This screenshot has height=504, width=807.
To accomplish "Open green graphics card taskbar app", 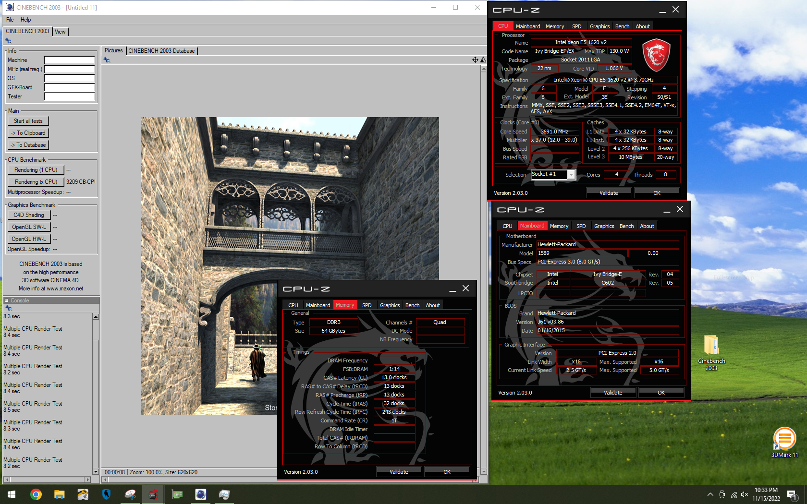I will pyautogui.click(x=177, y=494).
